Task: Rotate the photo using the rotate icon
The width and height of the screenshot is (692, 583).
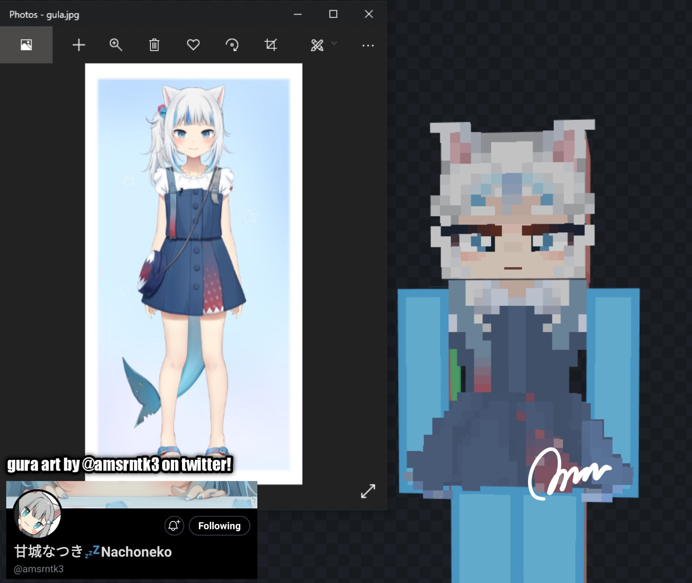Action: (x=232, y=45)
